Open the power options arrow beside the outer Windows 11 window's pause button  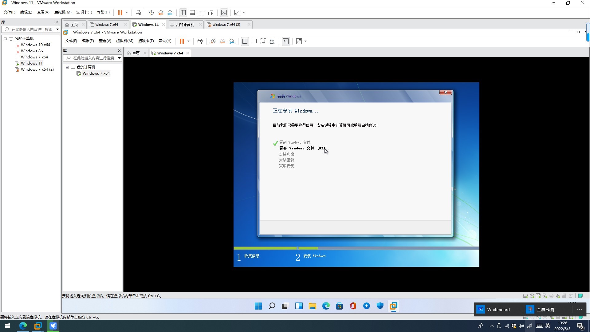[127, 13]
